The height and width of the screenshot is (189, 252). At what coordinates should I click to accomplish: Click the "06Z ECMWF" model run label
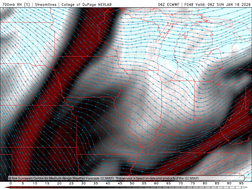point(169,4)
